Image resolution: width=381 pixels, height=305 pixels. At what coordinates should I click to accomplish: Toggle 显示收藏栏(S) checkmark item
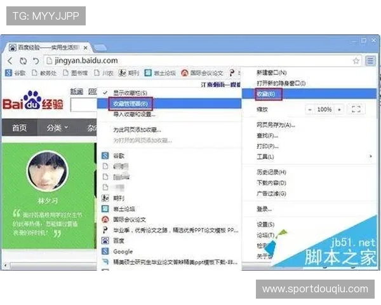(169, 93)
